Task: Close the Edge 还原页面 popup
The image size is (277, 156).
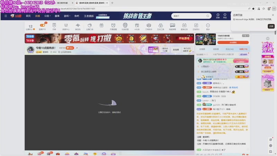Action: tap(273, 15)
